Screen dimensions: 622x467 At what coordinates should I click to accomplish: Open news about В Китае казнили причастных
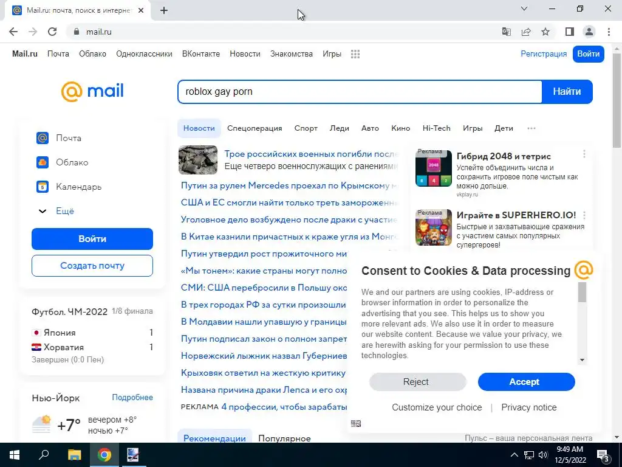(x=289, y=237)
